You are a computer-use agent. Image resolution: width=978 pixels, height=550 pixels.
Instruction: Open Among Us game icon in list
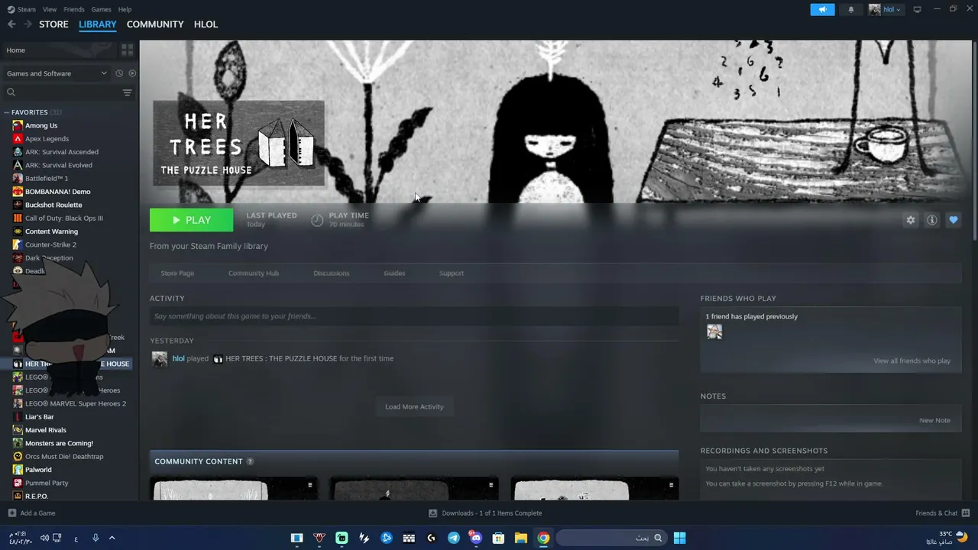click(x=18, y=125)
